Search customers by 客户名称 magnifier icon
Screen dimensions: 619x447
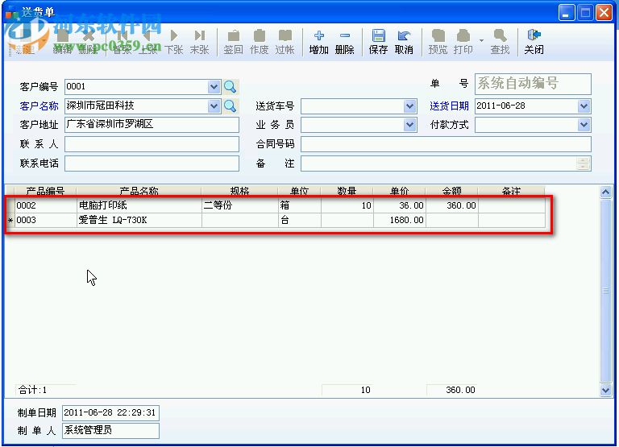pos(231,106)
